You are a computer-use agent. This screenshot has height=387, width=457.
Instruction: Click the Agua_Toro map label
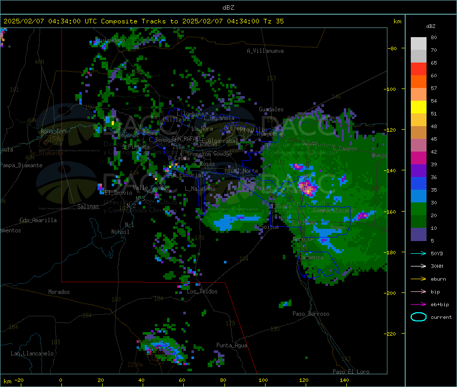pos(54,131)
